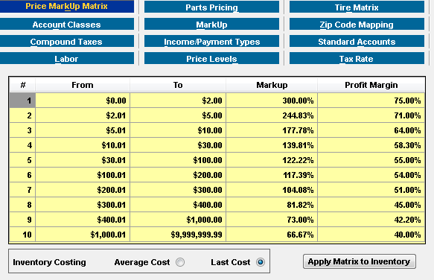Click Profit Margin cell 64.00%
The height and width of the screenshot is (280, 434).
pyautogui.click(x=371, y=130)
